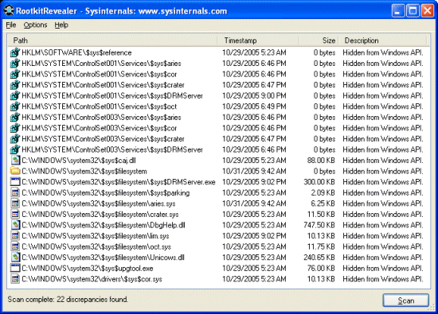
Task: Sort list by Size column header
Action: (319, 41)
